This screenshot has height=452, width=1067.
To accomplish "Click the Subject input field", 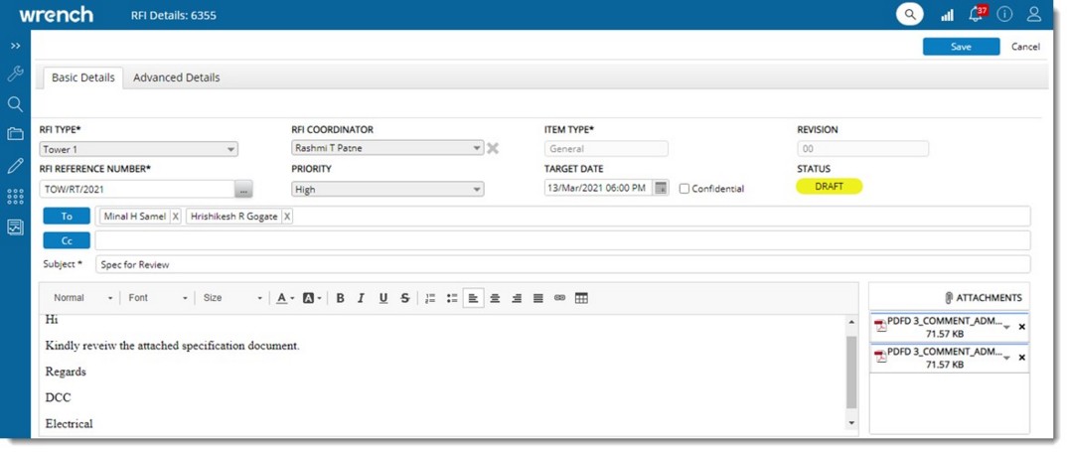I will pos(561,265).
